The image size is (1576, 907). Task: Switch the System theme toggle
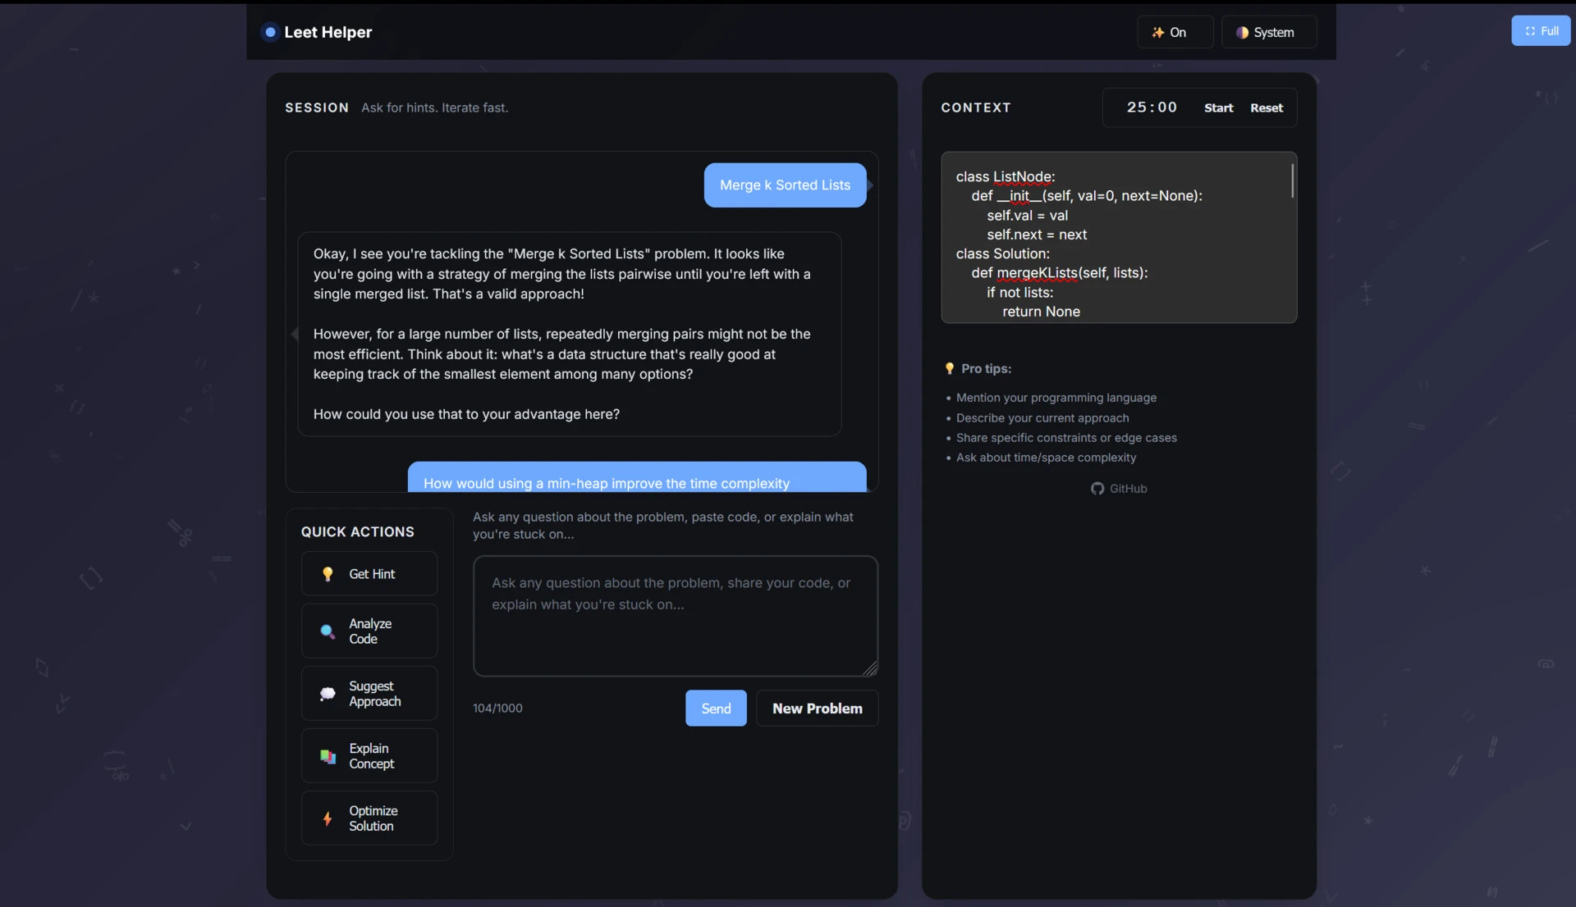[1268, 32]
